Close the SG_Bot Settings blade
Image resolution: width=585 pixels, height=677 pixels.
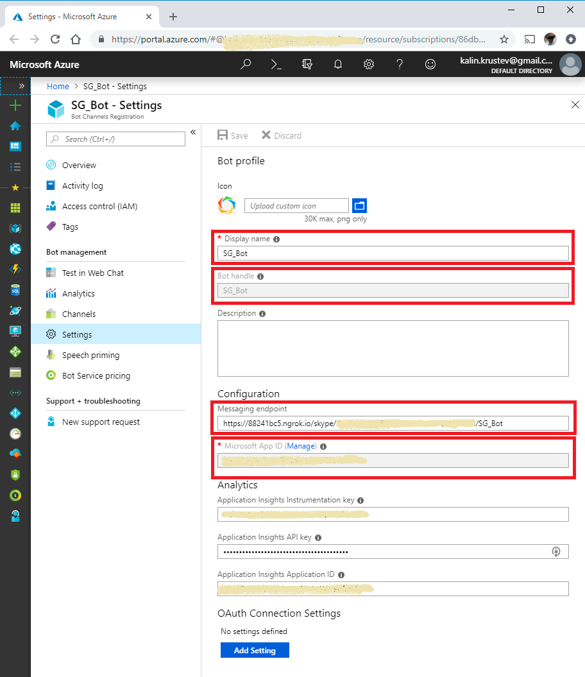[x=575, y=105]
